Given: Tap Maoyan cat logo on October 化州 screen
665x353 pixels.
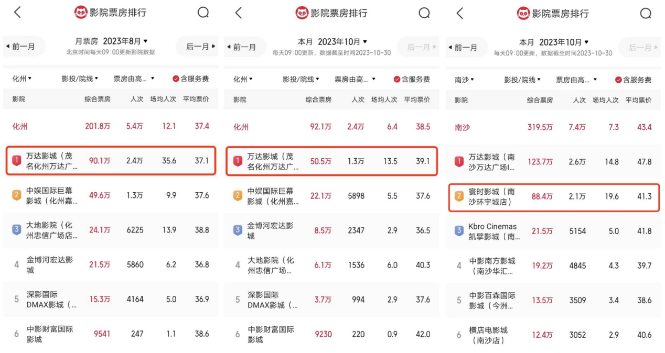Looking at the screenshot, I should pyautogui.click(x=302, y=13).
